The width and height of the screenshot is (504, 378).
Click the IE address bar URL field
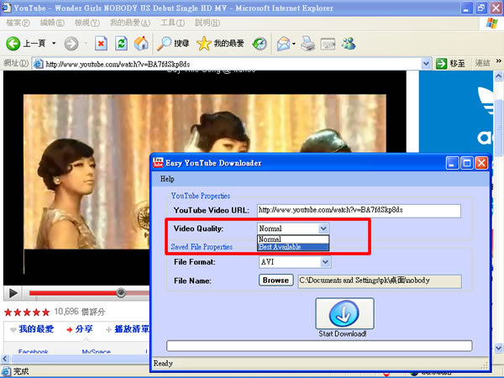(x=233, y=64)
